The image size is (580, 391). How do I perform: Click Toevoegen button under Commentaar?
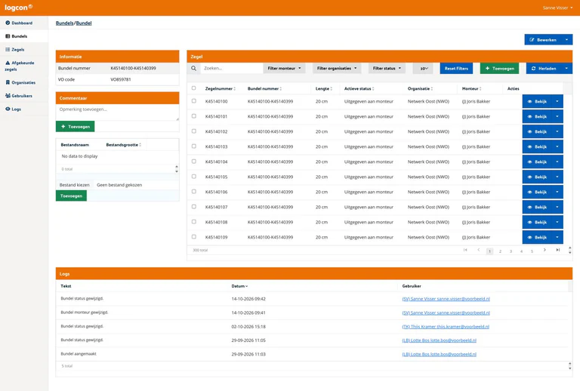click(x=75, y=126)
